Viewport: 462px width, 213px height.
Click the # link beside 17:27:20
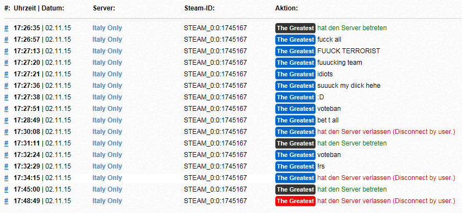6,63
